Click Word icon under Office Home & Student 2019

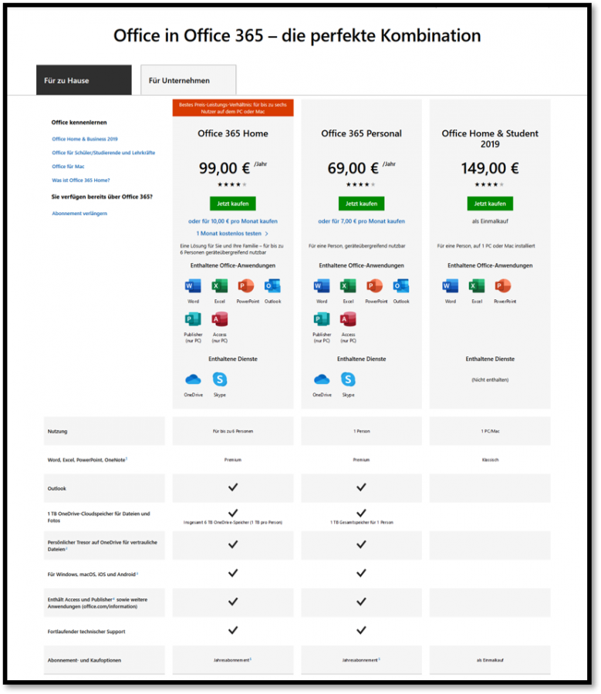point(450,286)
